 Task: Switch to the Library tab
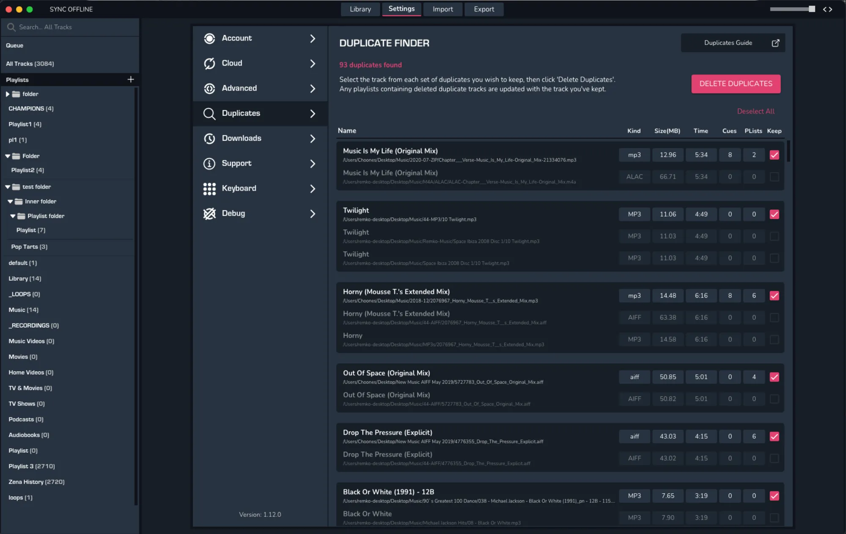[360, 9]
